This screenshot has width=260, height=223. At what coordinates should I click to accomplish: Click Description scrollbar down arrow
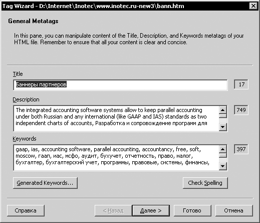tap(223, 127)
